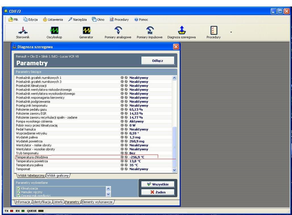Click the QUEUE status indicator
292x215 pixels.
35,211
